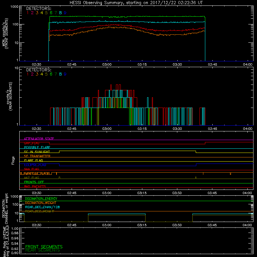
Task: Click the 1000 value on the front segments y-axis
Action: coord(14,7)
